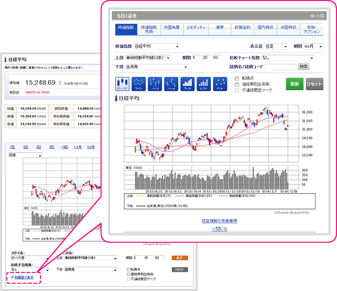337x291 pixels.
Task: Click the ×閉じる link at popup bottom
Action: (x=219, y=229)
